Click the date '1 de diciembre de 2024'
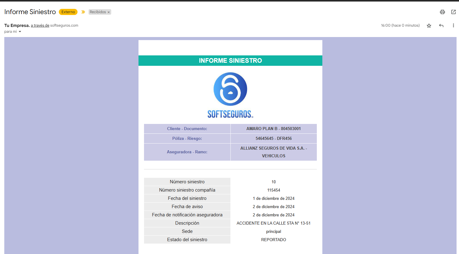 pos(274,198)
